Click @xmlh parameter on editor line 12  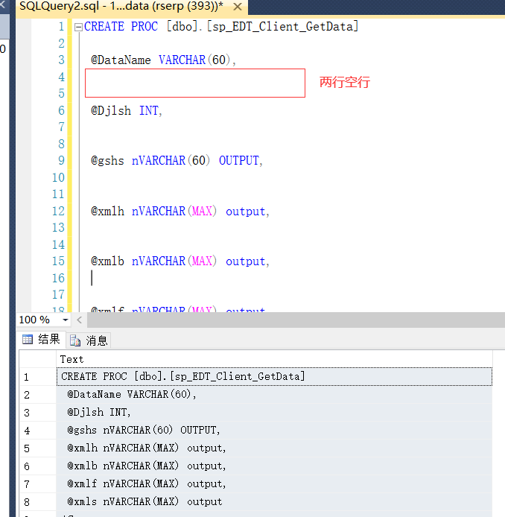tap(107, 211)
